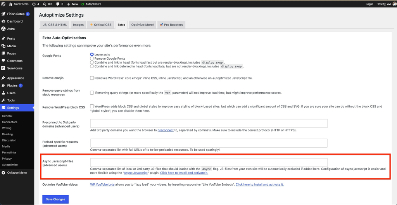
Task: Open the WP YouTube Lyte link
Action: click(102, 184)
